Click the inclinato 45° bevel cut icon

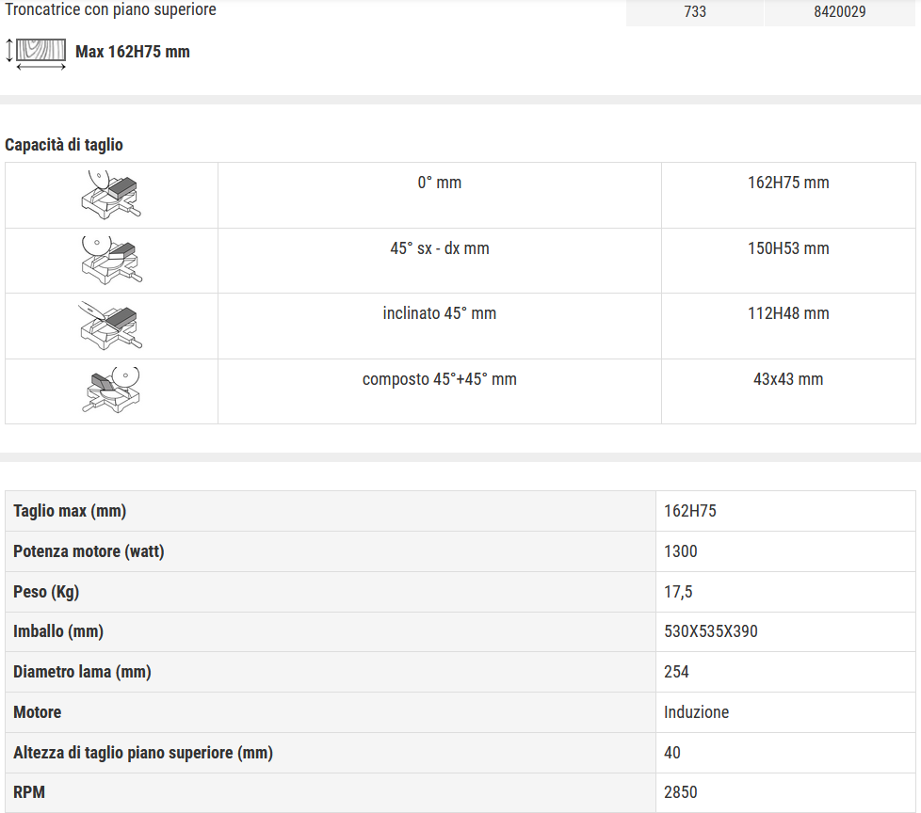[x=110, y=326]
